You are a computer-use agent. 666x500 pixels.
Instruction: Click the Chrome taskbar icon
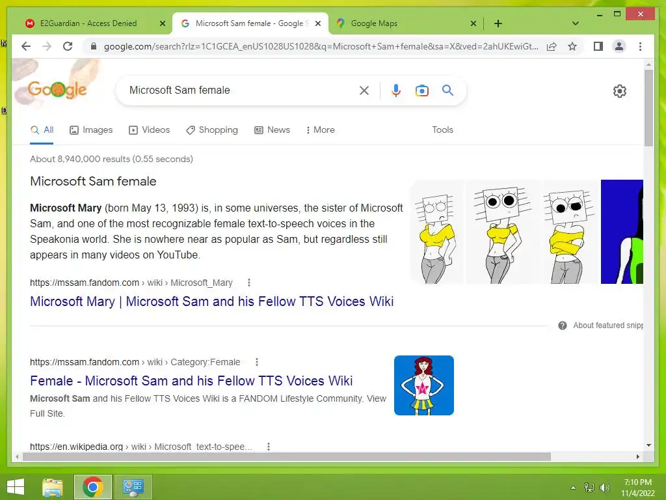[93, 487]
